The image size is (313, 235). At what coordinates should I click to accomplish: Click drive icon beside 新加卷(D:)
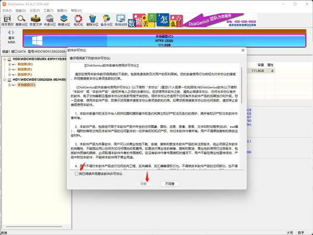pos(14,64)
